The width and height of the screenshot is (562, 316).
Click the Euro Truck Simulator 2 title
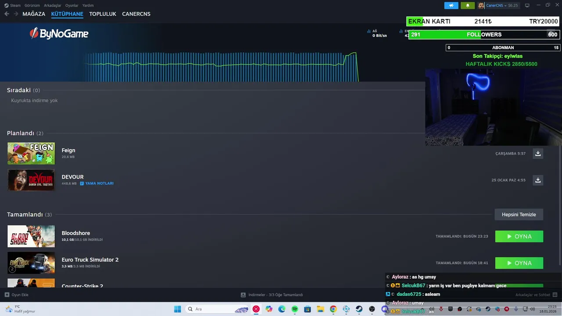90,260
